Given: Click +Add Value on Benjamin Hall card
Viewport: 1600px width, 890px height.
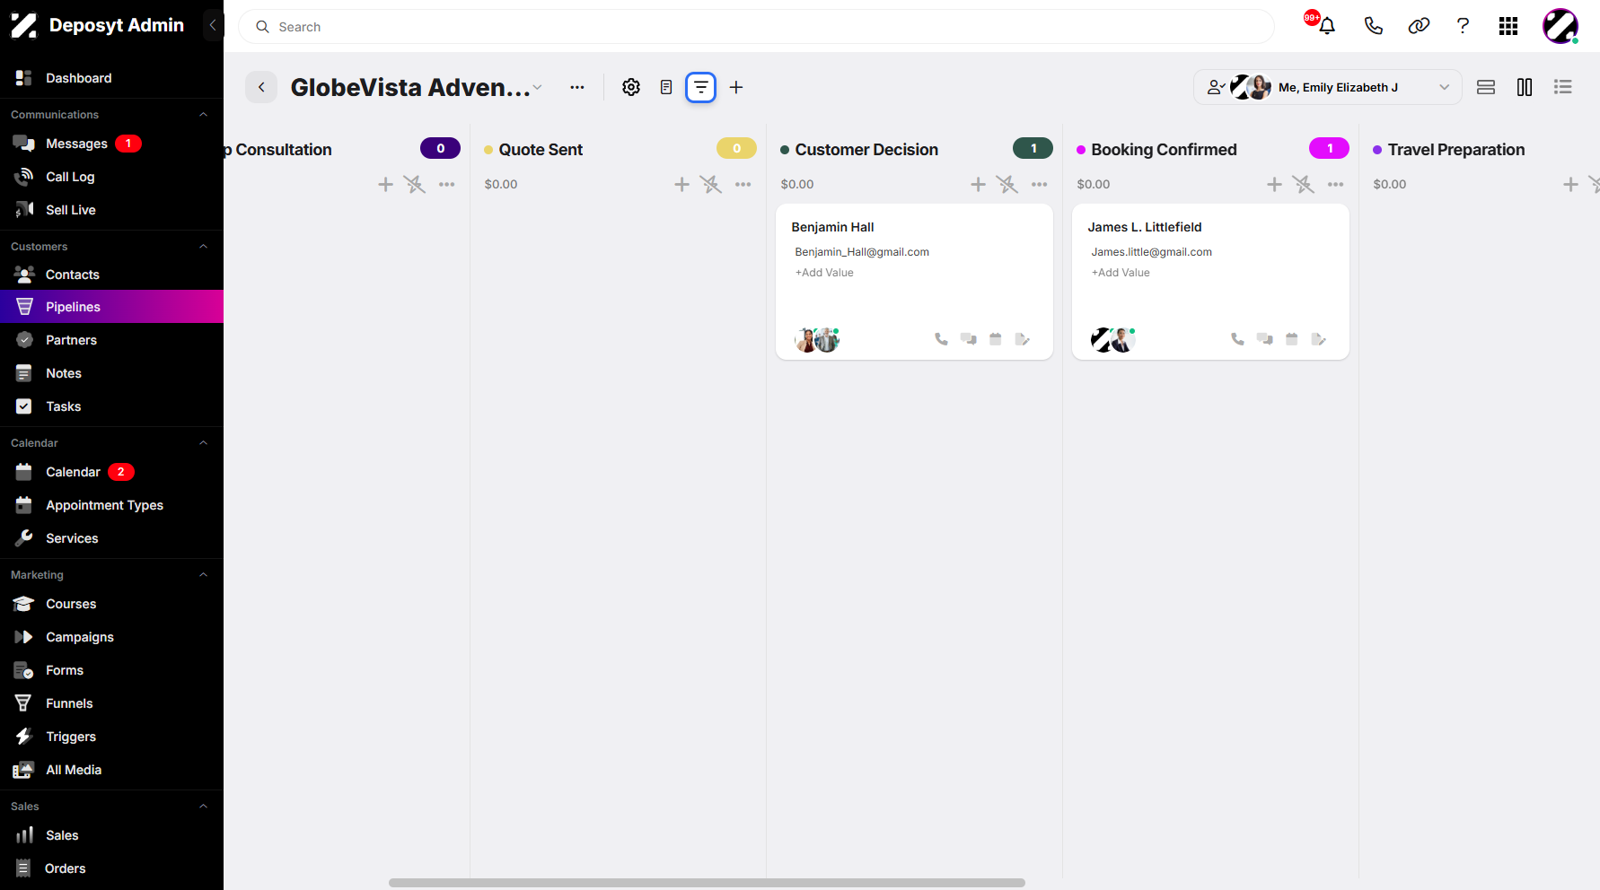Looking at the screenshot, I should click(824, 273).
